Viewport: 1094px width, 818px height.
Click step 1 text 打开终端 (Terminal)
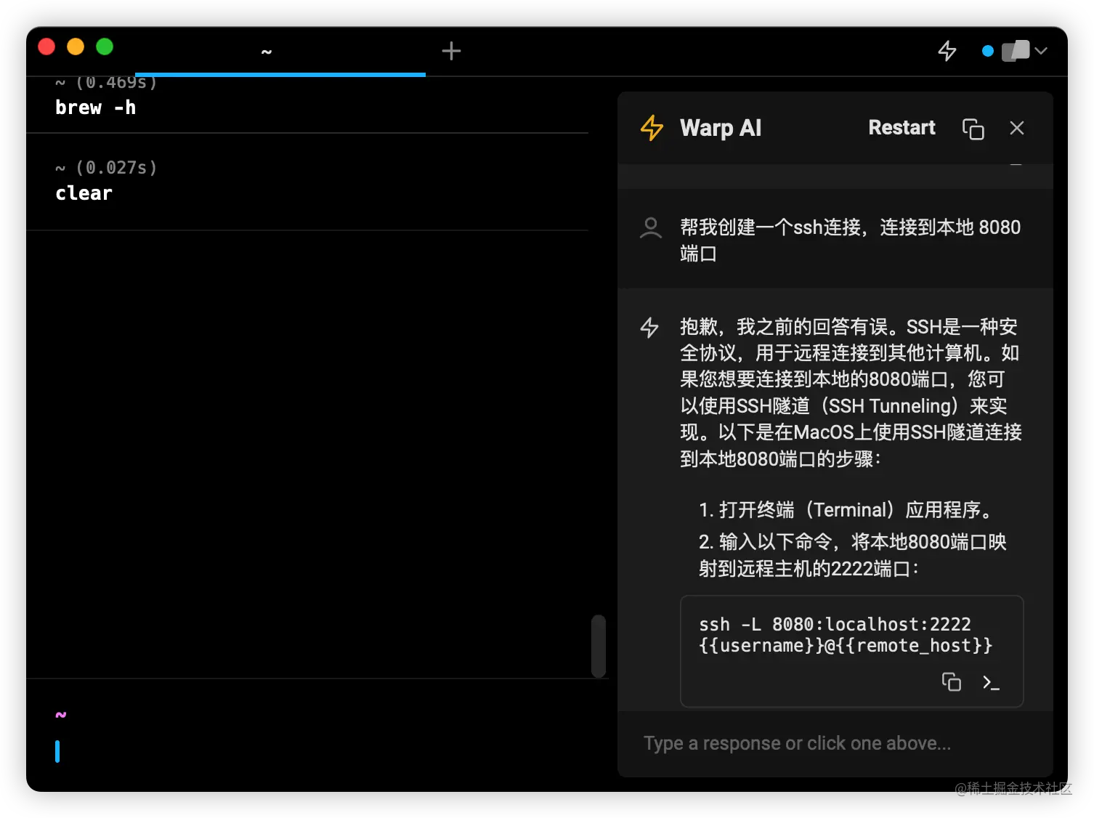point(846,510)
